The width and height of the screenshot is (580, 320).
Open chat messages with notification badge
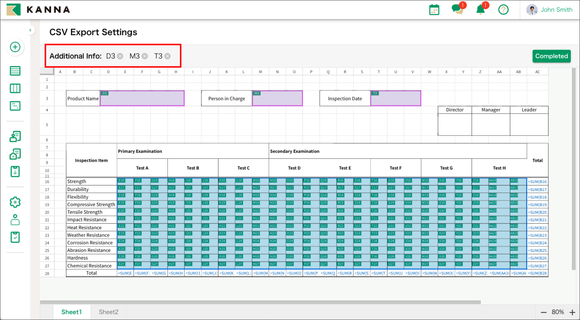(457, 10)
